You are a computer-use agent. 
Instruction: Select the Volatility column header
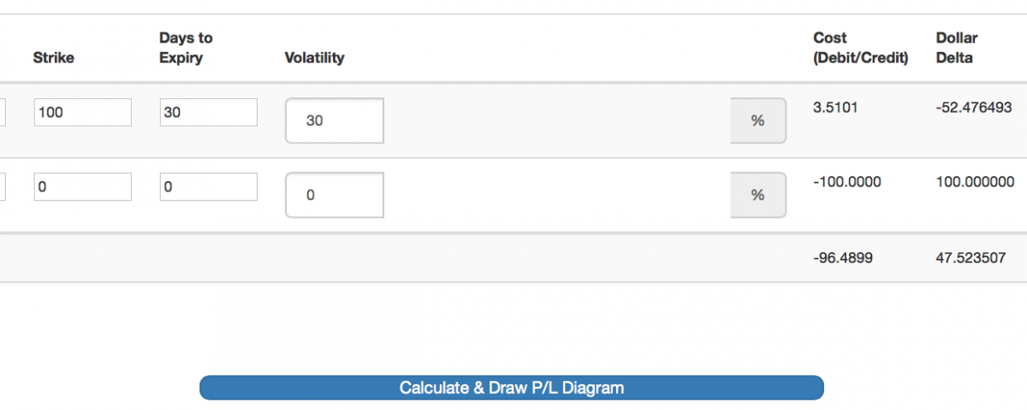tap(314, 58)
